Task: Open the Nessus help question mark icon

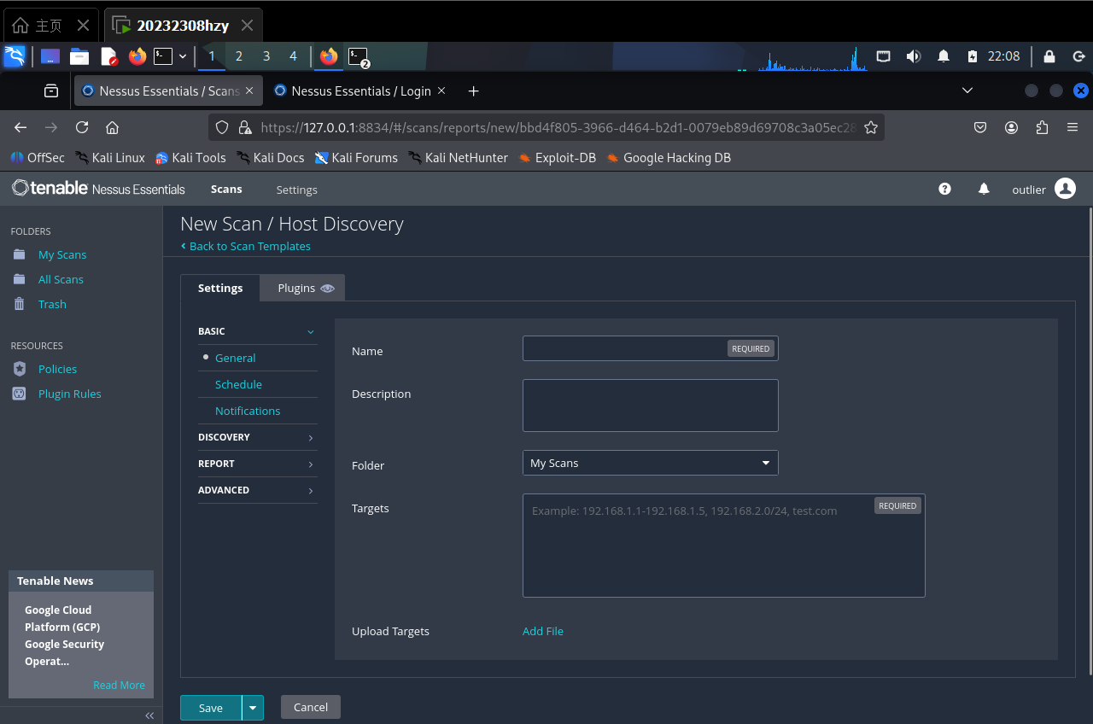Action: (944, 189)
